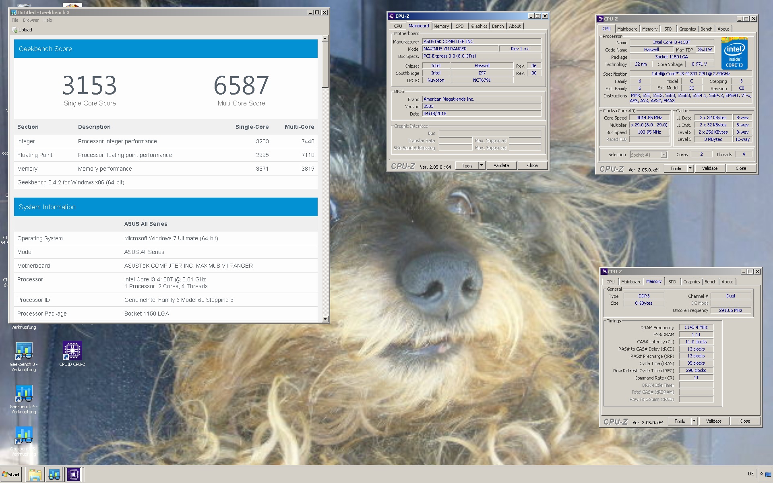Open Socket #1 selection dropdown
The height and width of the screenshot is (483, 773).
click(x=649, y=155)
